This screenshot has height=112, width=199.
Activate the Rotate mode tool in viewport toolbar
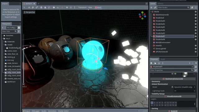click(x=33, y=7)
